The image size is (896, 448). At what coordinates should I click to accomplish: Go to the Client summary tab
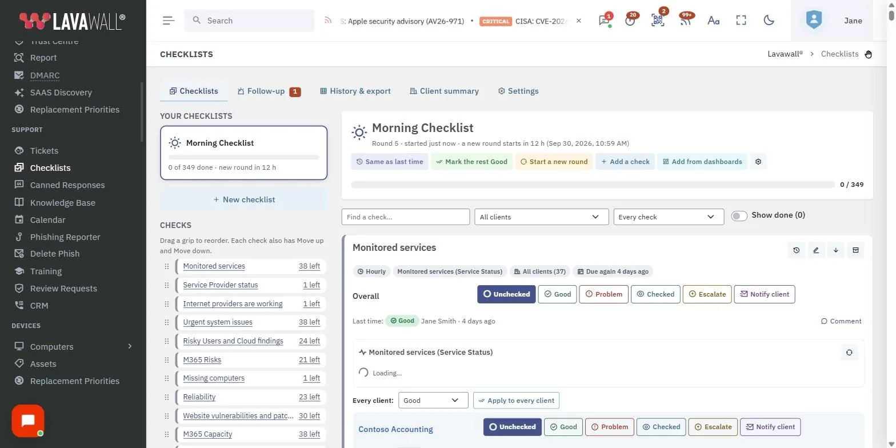(x=444, y=91)
